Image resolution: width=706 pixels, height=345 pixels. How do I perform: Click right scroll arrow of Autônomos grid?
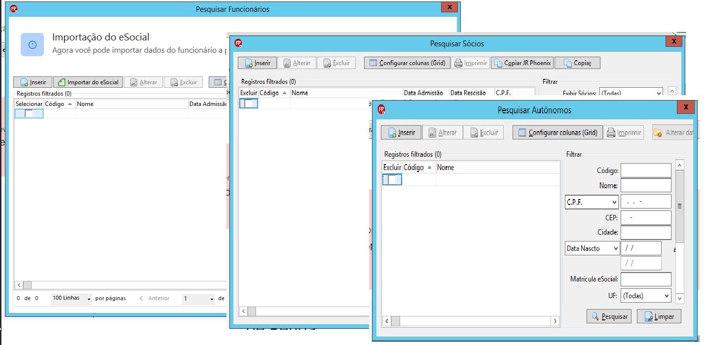556,321
